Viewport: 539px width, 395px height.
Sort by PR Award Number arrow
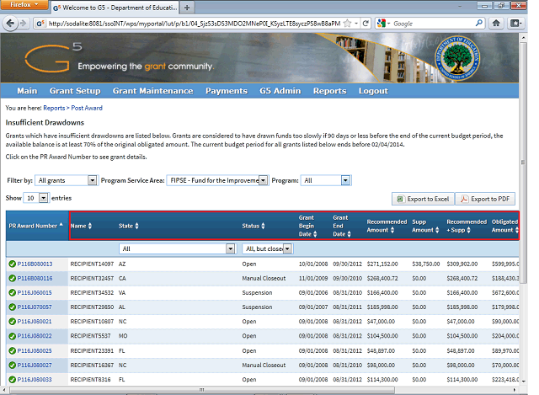pyautogui.click(x=61, y=225)
